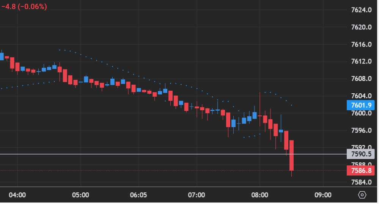
Task: Click the 7624.0 price scale label
Action: (x=361, y=10)
